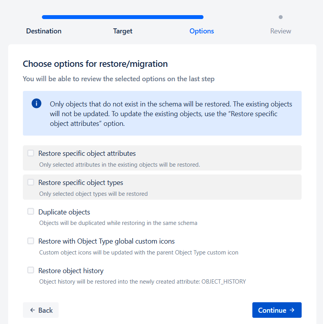
Task: Toggle the Restore object history checkbox
Action: [31, 270]
